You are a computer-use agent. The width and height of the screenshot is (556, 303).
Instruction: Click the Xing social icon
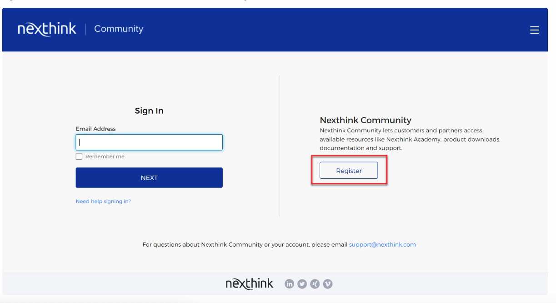click(x=315, y=284)
